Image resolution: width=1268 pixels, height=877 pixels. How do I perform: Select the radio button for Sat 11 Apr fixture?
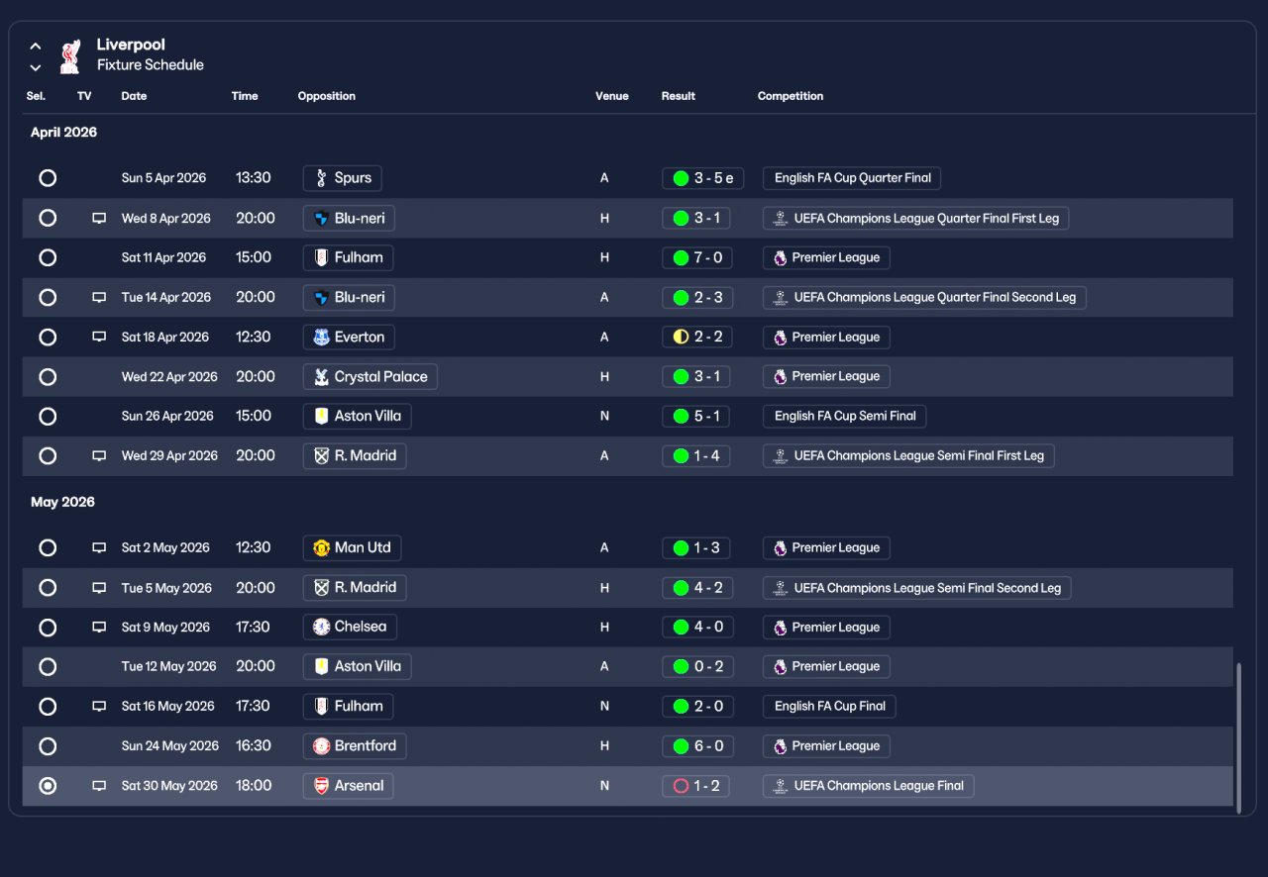click(48, 257)
